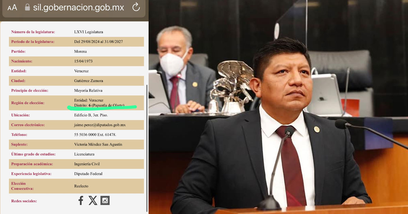Image resolution: width=408 pixels, height=214 pixels.
Task: Select the social media row icon group
Action: click(x=93, y=200)
